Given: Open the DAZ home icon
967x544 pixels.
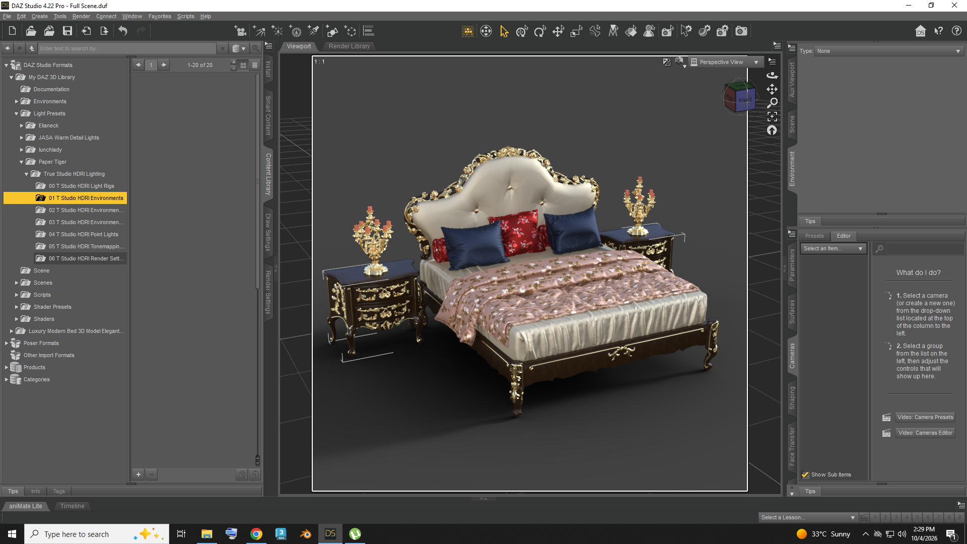Looking at the screenshot, I should coord(920,31).
